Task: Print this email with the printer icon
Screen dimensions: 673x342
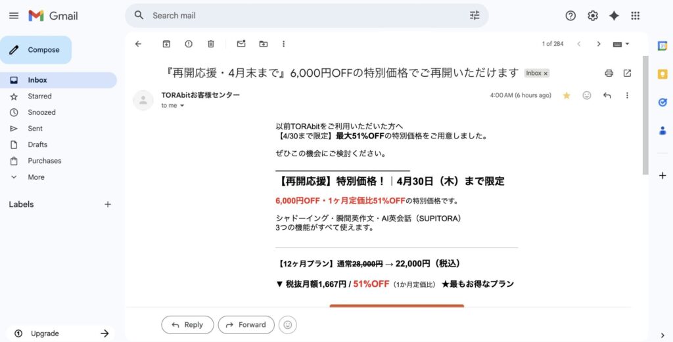Action: pos(609,73)
